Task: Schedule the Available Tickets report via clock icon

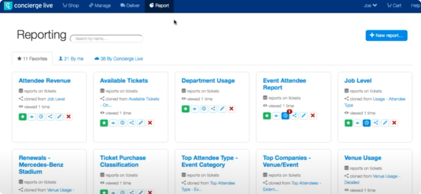Action: point(123,123)
